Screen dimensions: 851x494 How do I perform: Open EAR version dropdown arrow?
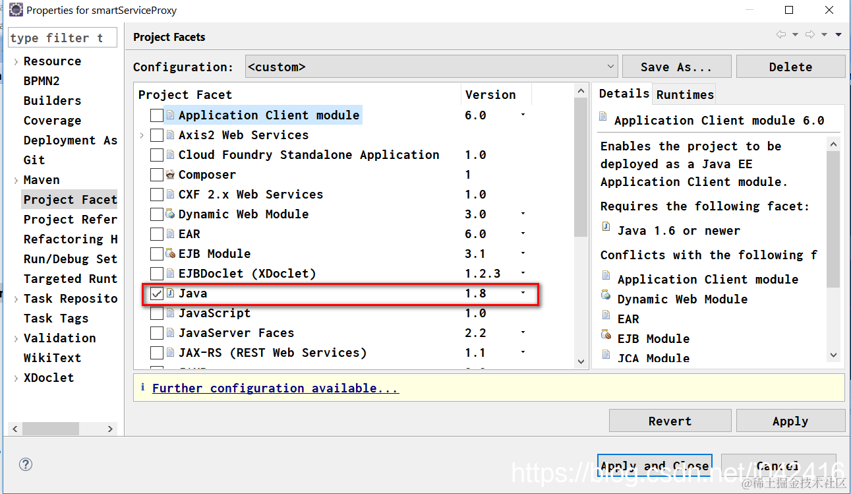pos(523,233)
